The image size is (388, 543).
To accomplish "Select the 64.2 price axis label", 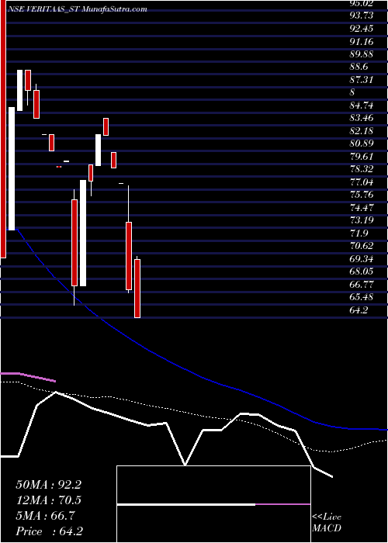I will [359, 310].
